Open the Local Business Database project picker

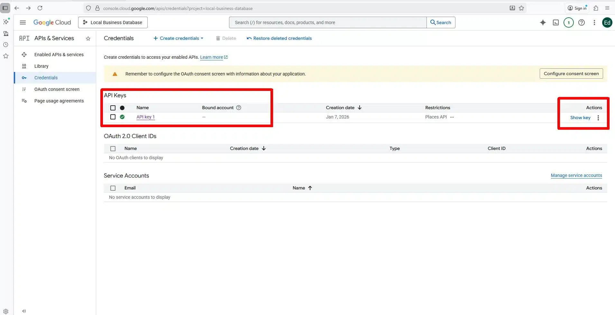click(x=113, y=22)
